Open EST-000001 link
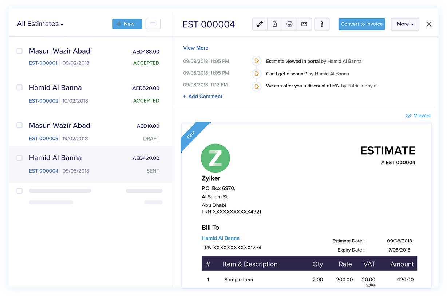Image resolution: width=447 pixels, height=296 pixels. click(x=43, y=63)
